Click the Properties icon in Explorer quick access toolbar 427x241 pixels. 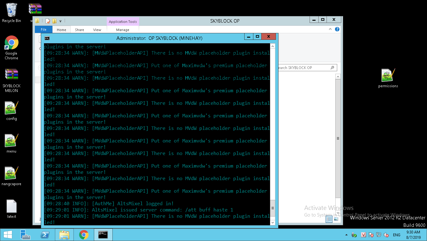click(x=48, y=21)
